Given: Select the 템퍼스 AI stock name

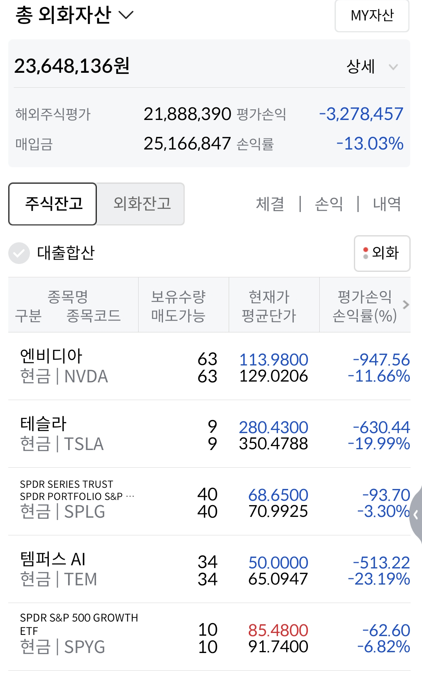Looking at the screenshot, I should click(x=53, y=559).
